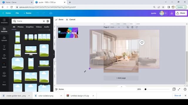Close the downloads bar

click(185, 96)
